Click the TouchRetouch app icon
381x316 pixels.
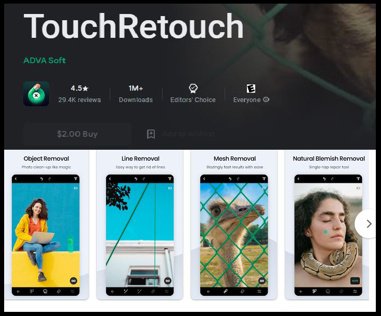[36, 94]
